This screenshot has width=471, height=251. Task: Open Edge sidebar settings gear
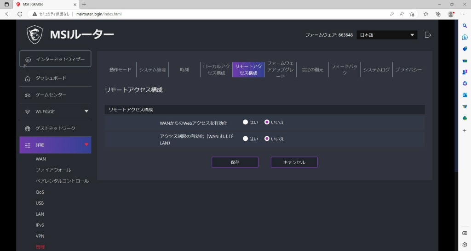click(x=465, y=245)
